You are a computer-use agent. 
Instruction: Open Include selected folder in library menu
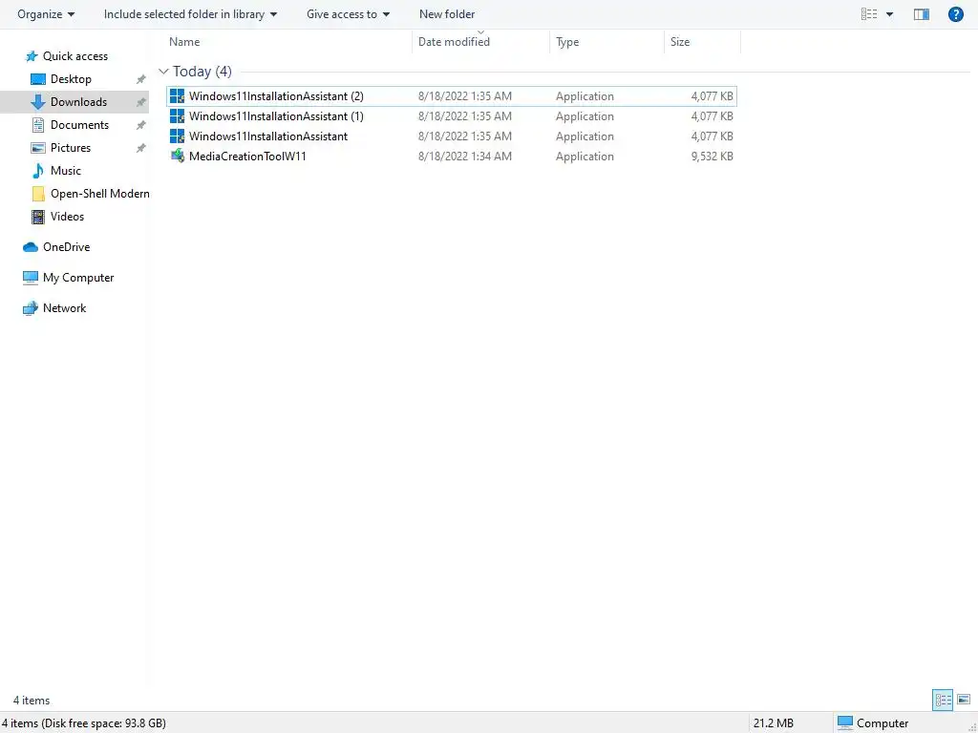point(190,13)
